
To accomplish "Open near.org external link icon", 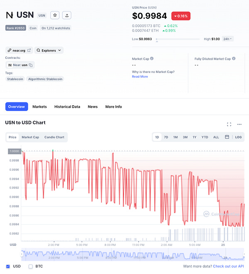I will coord(29,50).
